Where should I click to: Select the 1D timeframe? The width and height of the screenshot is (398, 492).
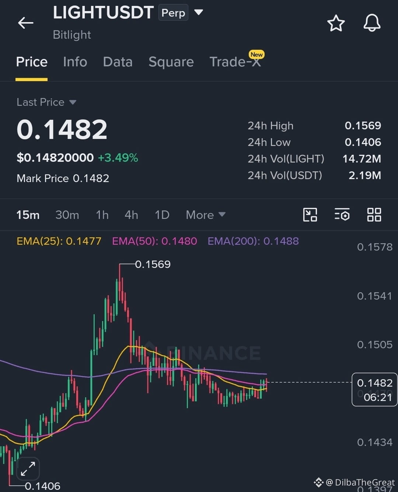(162, 215)
